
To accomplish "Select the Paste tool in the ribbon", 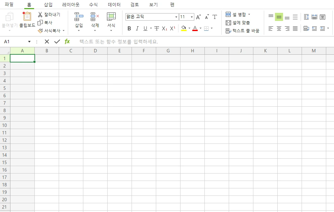I will point(9,20).
